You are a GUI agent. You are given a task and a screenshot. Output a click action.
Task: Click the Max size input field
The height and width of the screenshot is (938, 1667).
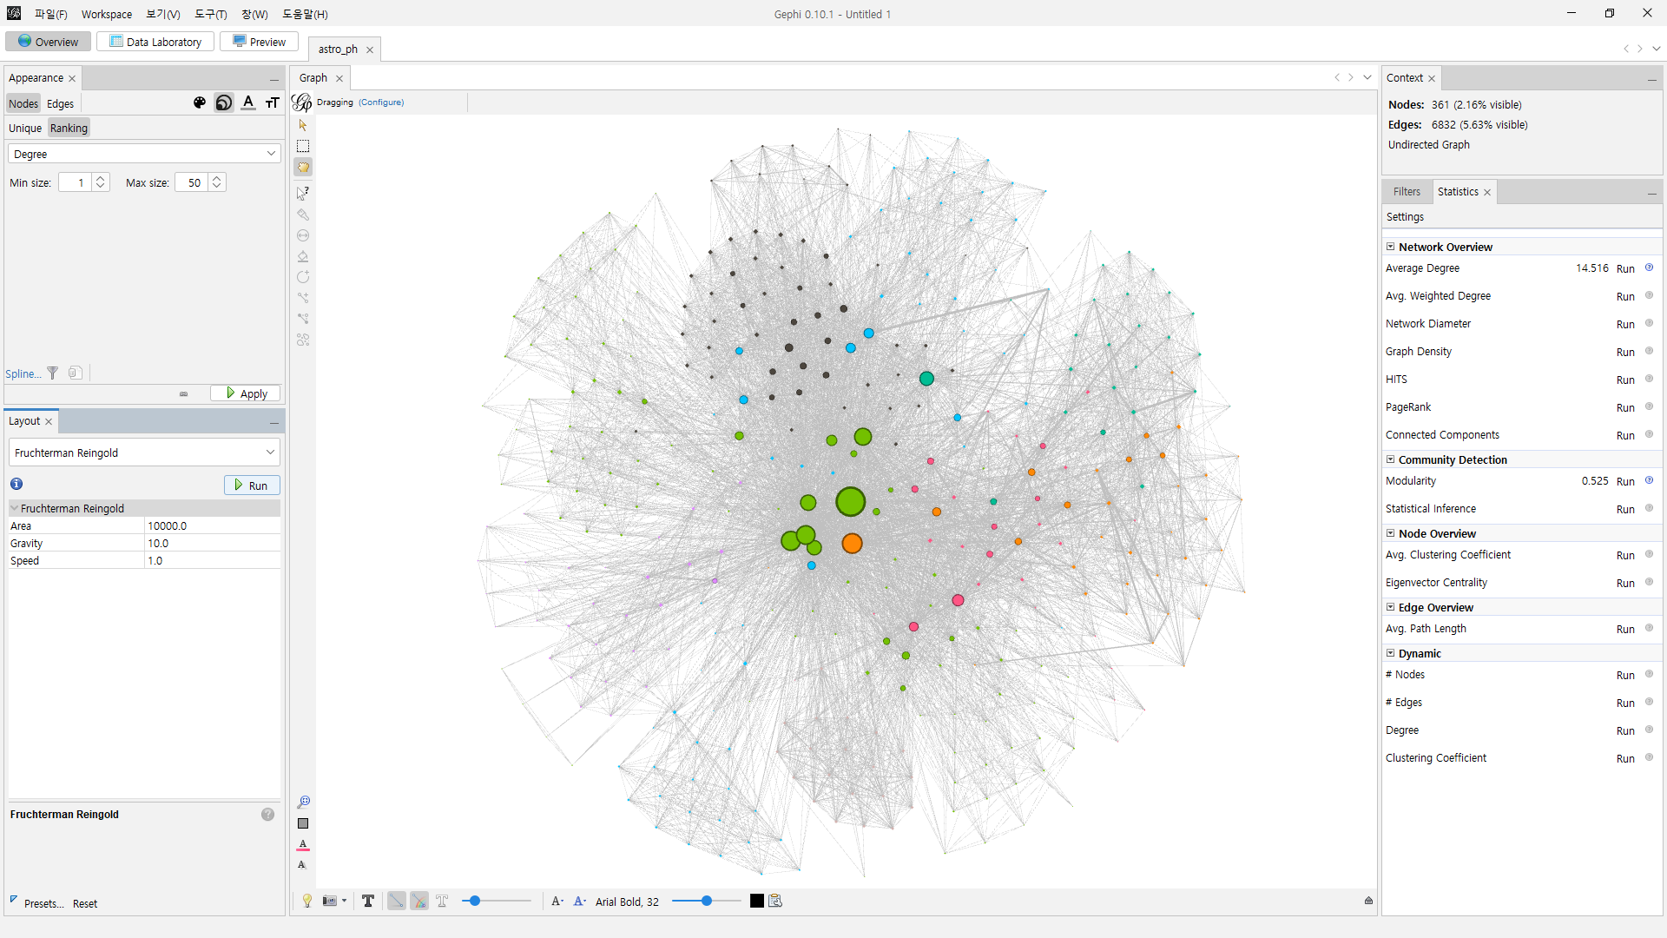[x=193, y=182]
